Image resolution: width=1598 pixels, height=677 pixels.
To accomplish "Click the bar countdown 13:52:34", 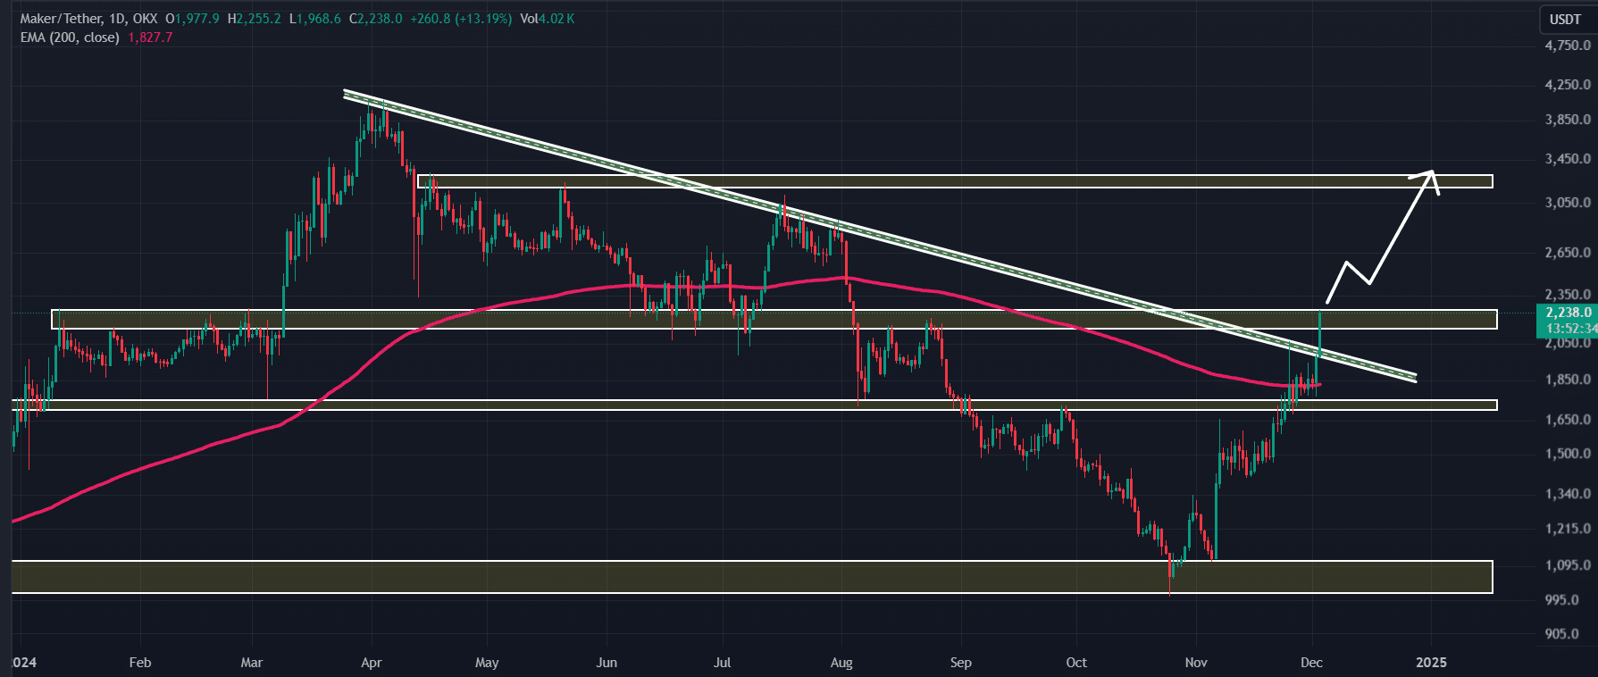I will [x=1571, y=328].
